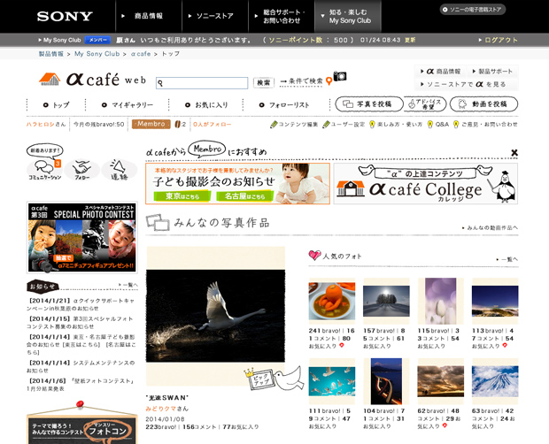Click the pencil icon for ユーザー設定
This screenshot has height=444, width=549.
click(326, 124)
